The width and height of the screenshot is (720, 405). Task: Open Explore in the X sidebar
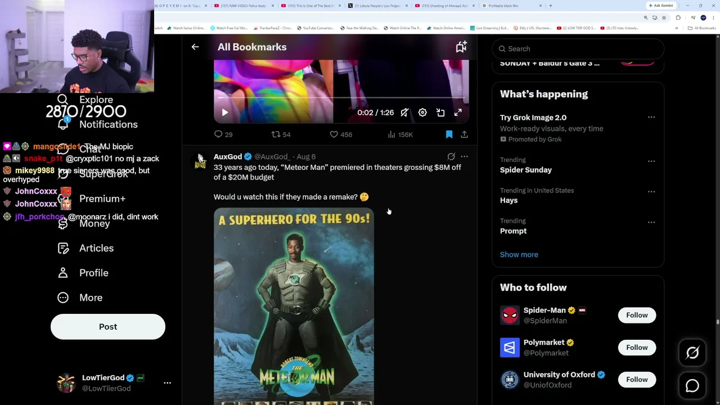coord(85,100)
